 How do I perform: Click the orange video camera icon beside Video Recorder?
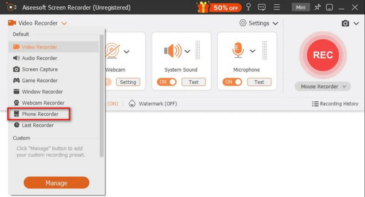pos(12,23)
